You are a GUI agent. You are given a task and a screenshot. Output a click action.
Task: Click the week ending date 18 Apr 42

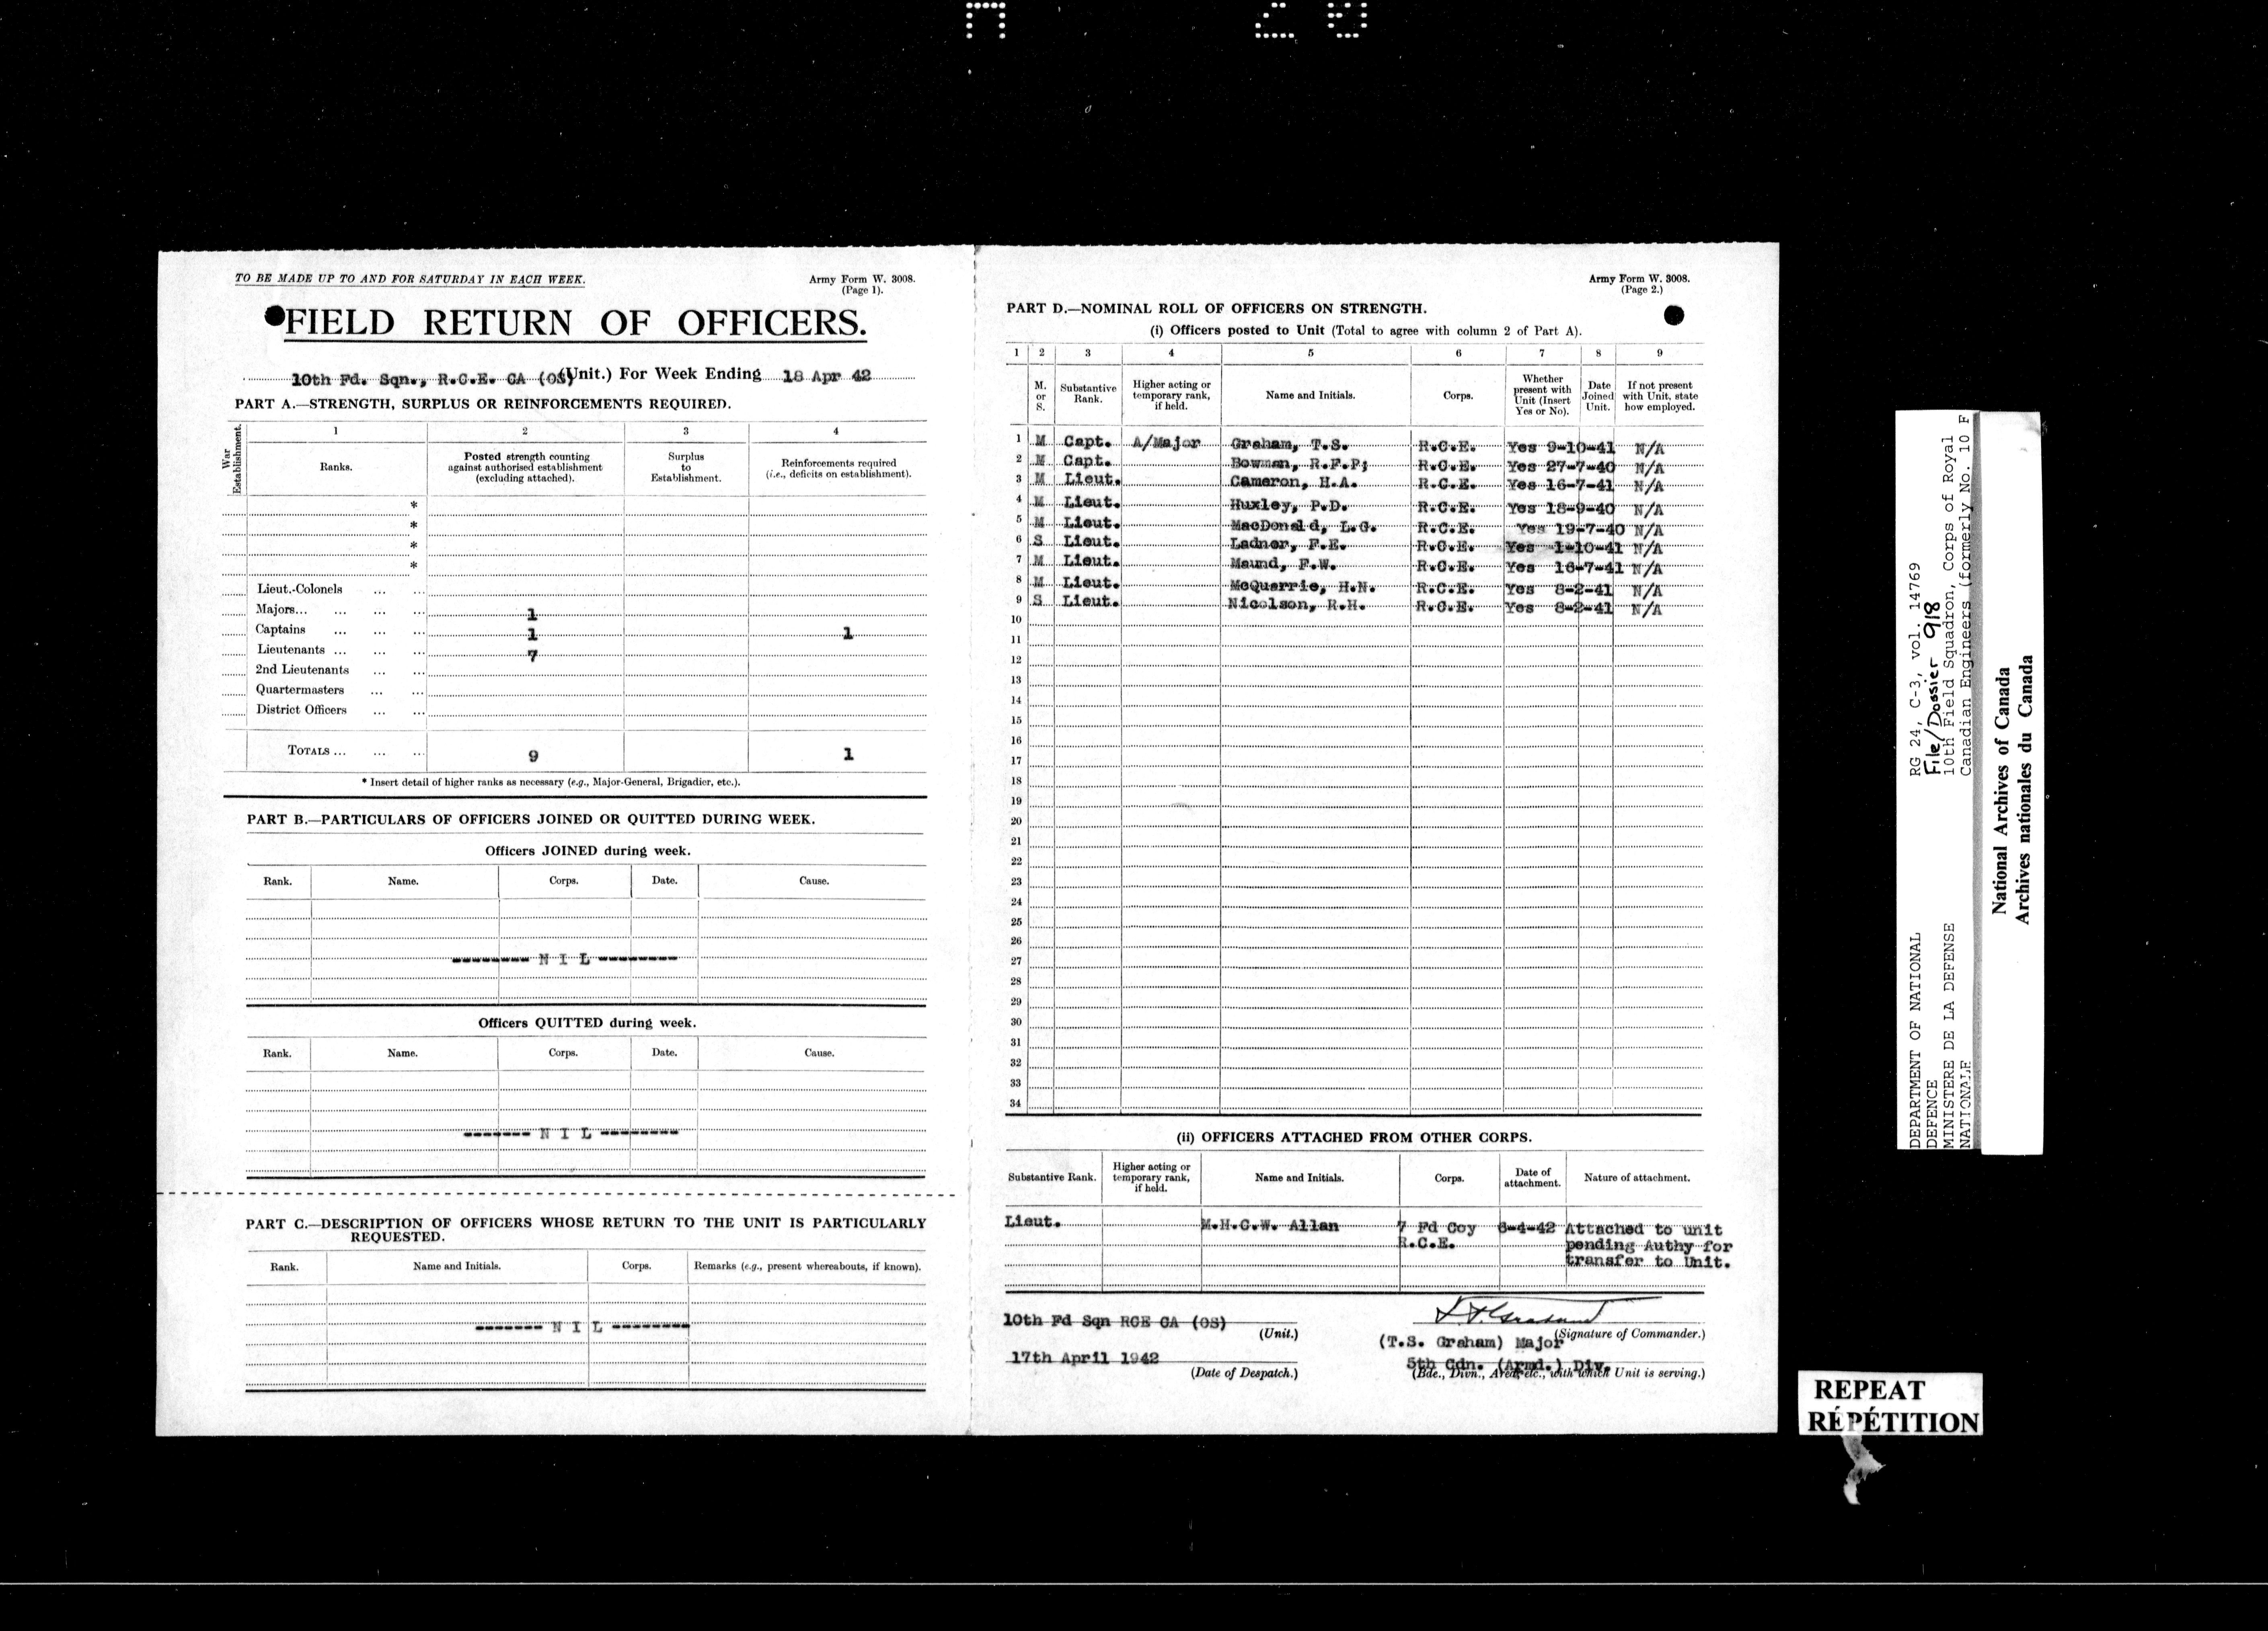(x=827, y=376)
